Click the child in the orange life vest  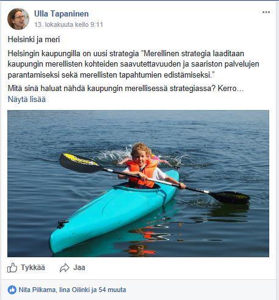pos(142,166)
